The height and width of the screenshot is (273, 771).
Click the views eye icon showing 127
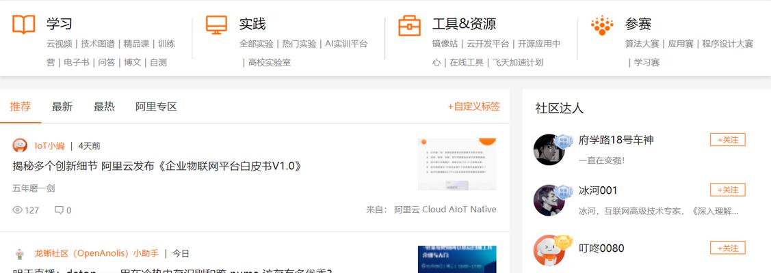pyautogui.click(x=17, y=210)
